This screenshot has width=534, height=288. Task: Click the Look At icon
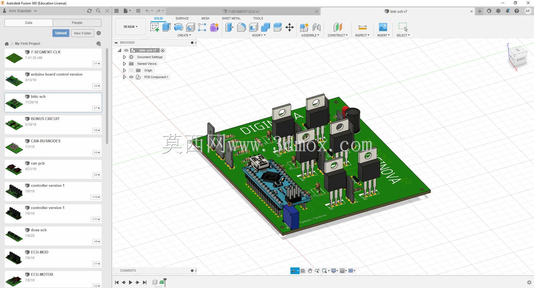(303, 271)
